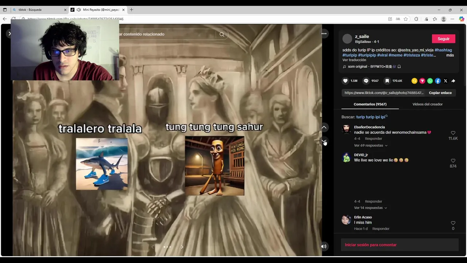Open the tab actions menu icon
The image size is (467, 263).
click(5, 9)
